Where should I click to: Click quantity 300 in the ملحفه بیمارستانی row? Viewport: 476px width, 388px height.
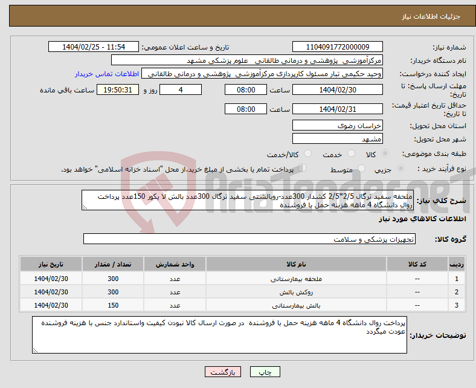[x=113, y=279]
